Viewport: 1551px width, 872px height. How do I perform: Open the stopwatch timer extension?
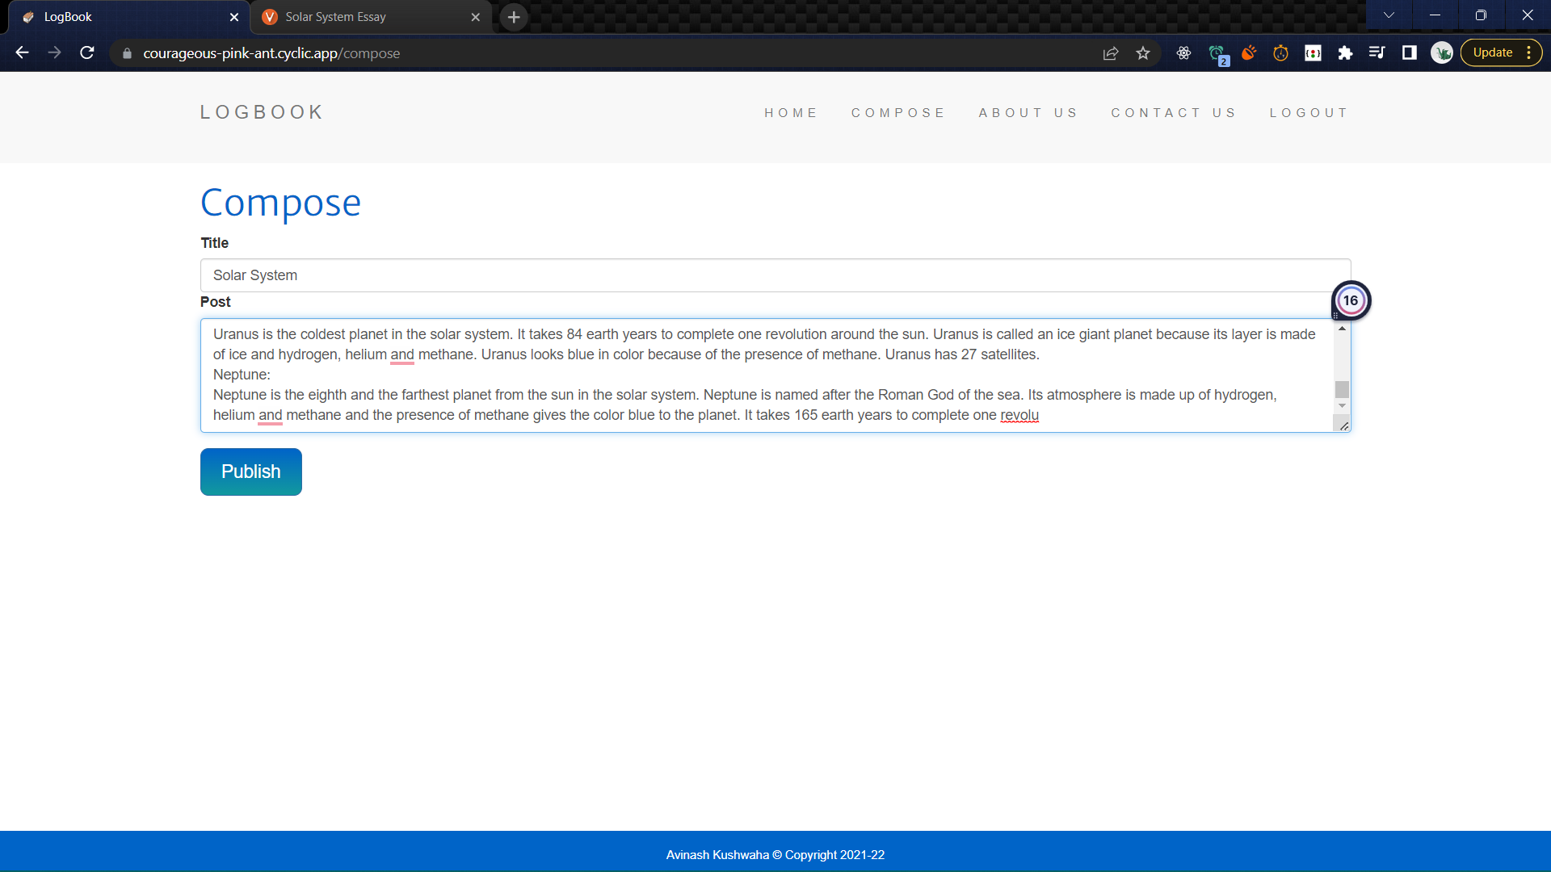click(x=1280, y=52)
